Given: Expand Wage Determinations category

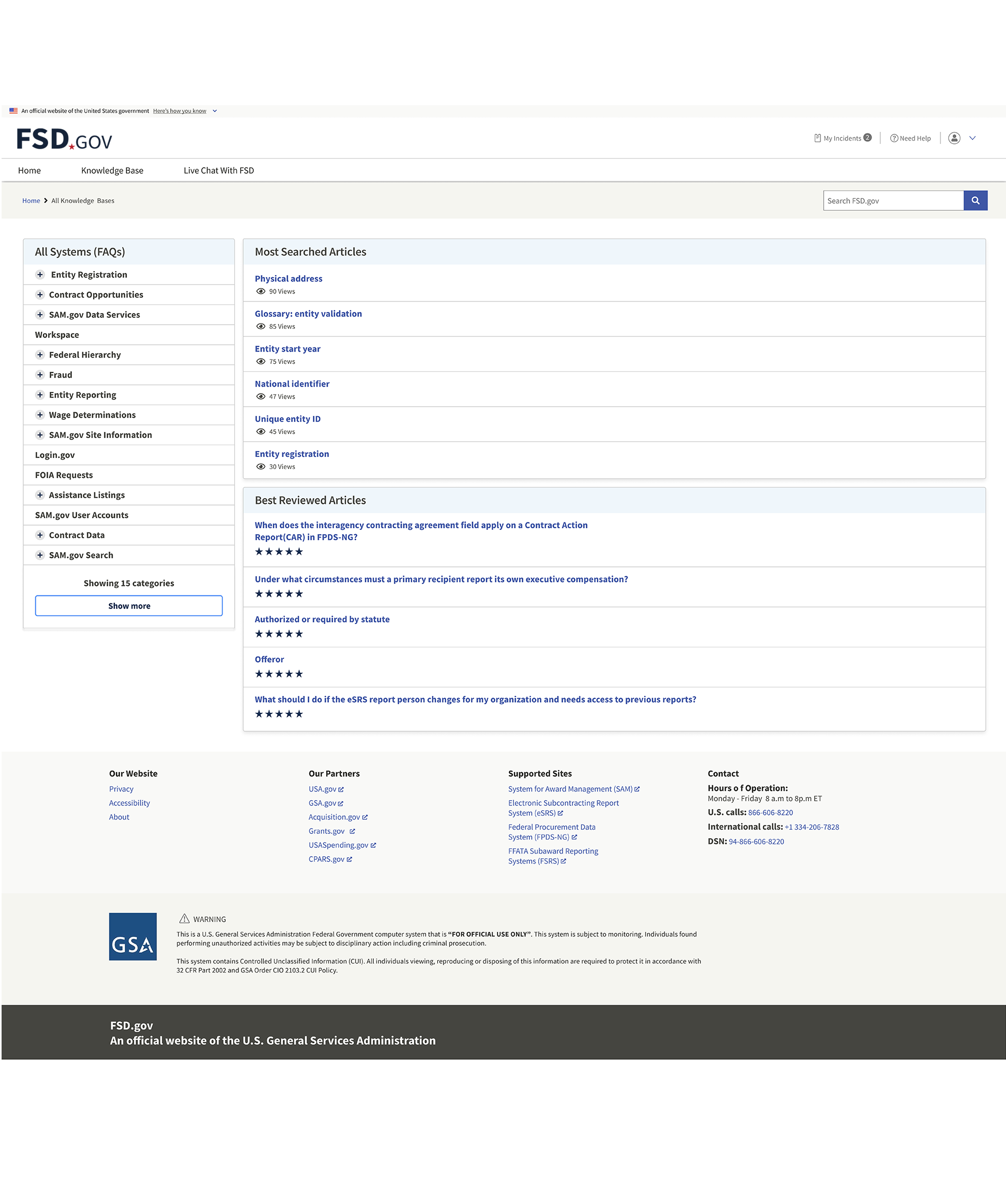Looking at the screenshot, I should pos(40,415).
